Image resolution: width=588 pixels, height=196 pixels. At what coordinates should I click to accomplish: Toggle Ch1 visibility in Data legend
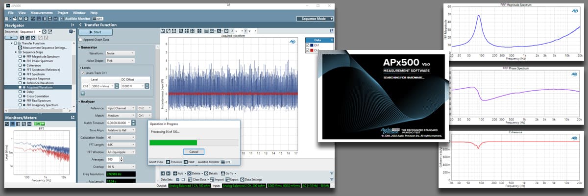pos(308,45)
